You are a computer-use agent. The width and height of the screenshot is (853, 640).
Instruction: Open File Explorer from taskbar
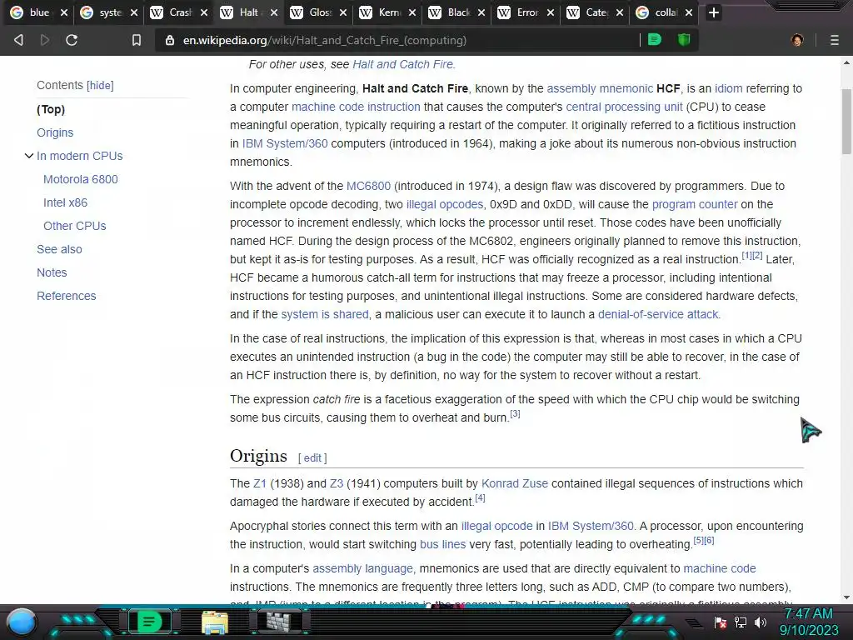tap(215, 623)
